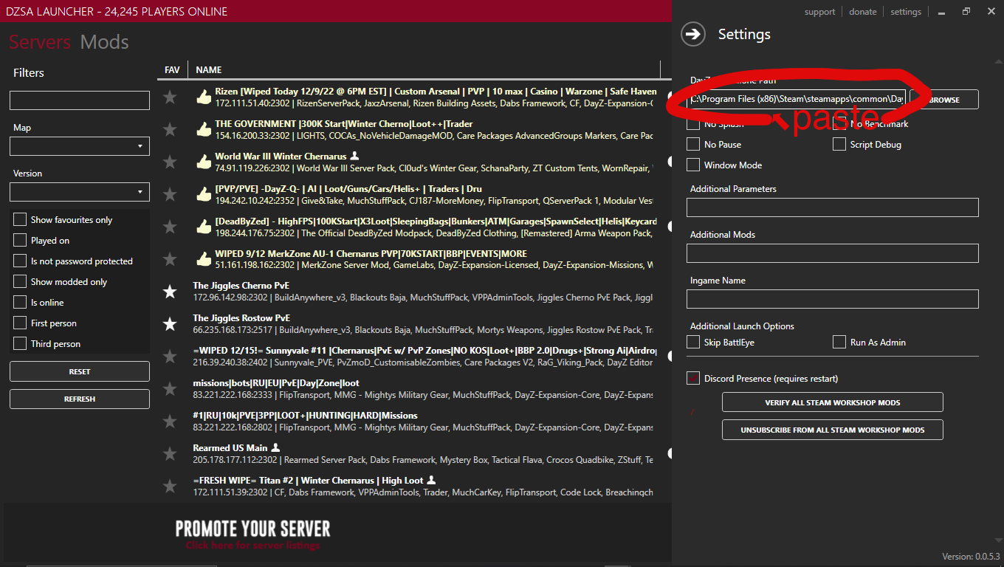The image size is (1004, 567).
Task: Toggle Discord Presence checkbox
Action: (693, 378)
